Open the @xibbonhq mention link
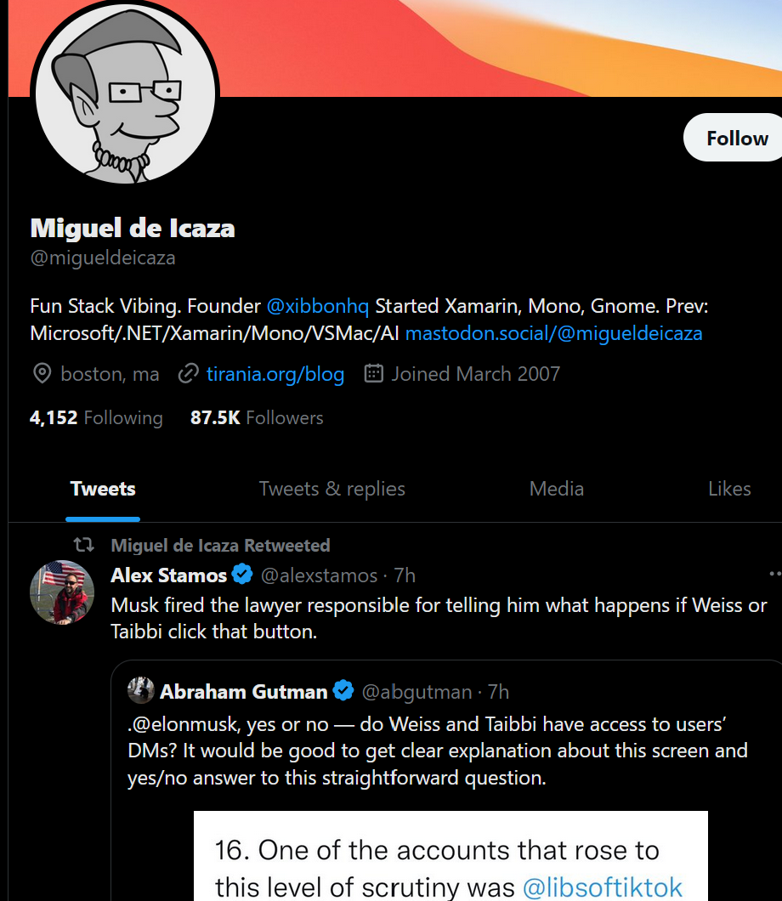Image resolution: width=782 pixels, height=901 pixels. (317, 306)
